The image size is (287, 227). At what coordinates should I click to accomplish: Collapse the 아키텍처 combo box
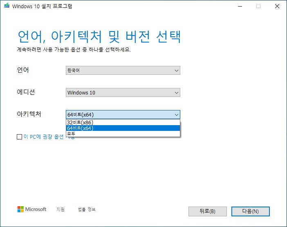[123, 115]
